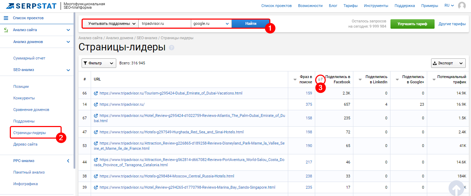Open the Фильтр dropdown
Image resolution: width=471 pixels, height=196 pixels.
[99, 63]
